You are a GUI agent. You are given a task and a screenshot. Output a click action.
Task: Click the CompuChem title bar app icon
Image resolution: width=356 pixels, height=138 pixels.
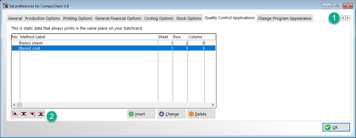[x=5, y=6]
